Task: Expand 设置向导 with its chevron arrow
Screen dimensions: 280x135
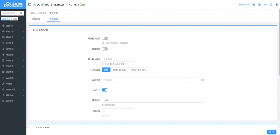Action: [23, 26]
